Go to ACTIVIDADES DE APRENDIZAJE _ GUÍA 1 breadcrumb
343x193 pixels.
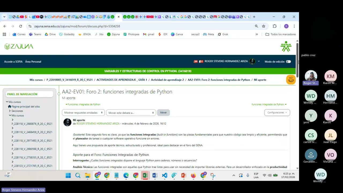point(122,80)
